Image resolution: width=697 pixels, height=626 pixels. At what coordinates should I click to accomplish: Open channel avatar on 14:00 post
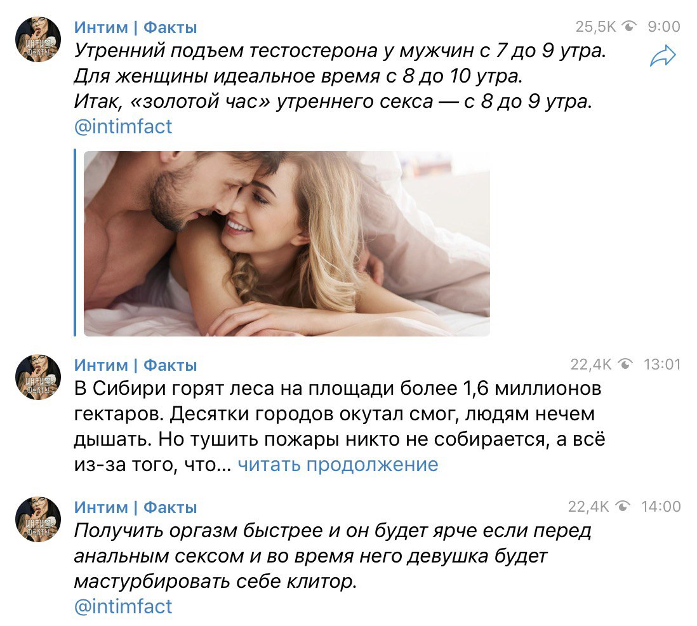point(38,519)
